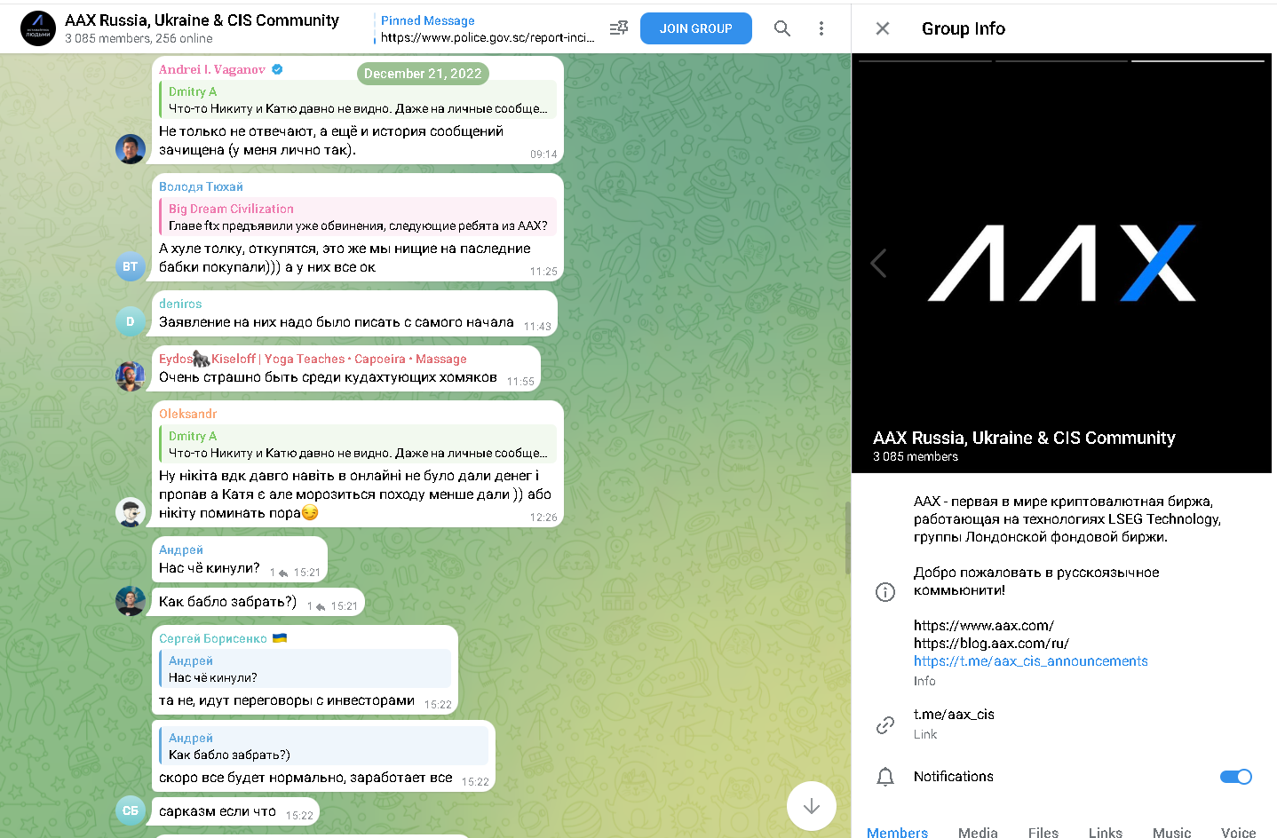Open reply count on 'Как бабло забрать?)' message
Viewport: 1277px width, 838px height.
point(316,606)
